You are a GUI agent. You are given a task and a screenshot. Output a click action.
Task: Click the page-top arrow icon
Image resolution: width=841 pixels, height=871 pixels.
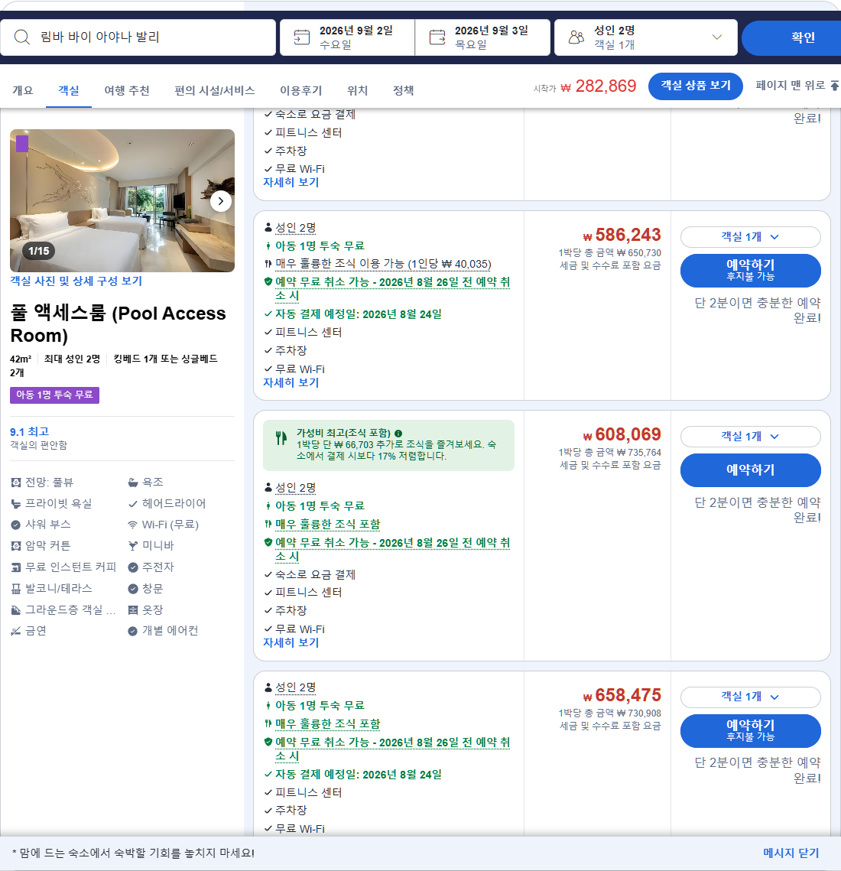pos(834,86)
